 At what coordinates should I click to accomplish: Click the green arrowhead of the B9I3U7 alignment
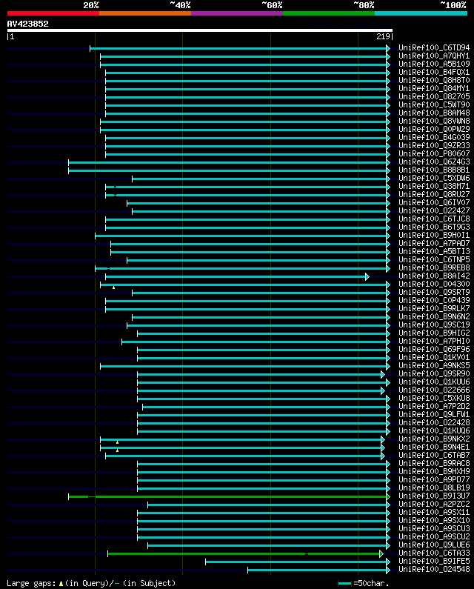point(388,497)
